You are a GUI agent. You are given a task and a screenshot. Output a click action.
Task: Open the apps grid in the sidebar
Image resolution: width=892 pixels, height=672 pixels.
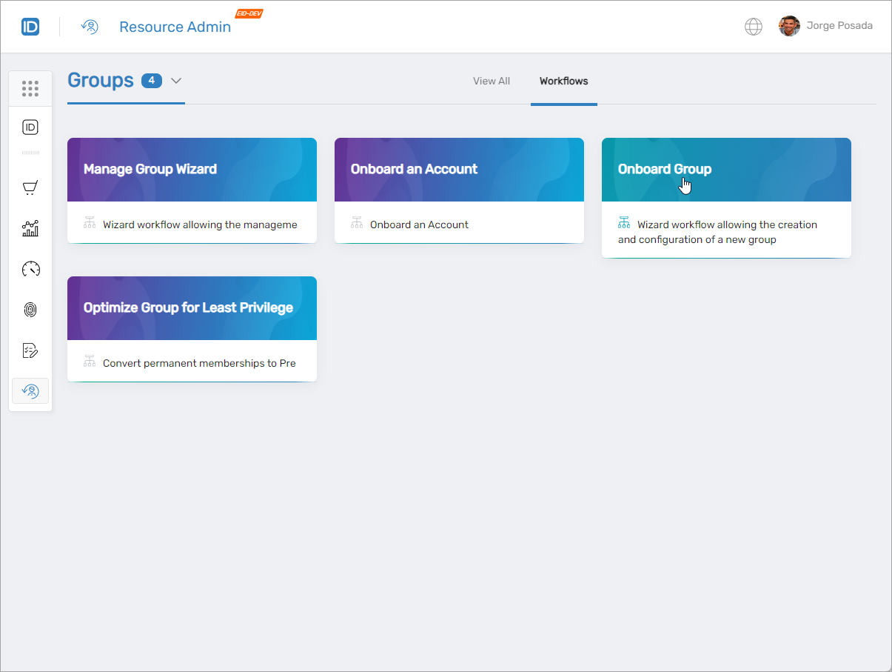[30, 88]
